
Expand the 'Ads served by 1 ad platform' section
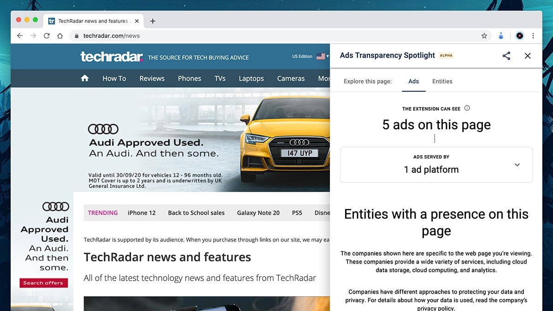(x=517, y=164)
